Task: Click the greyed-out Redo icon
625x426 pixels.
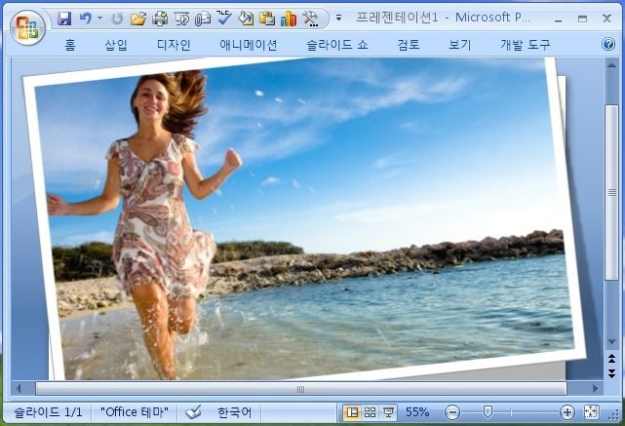Action: tap(117, 19)
